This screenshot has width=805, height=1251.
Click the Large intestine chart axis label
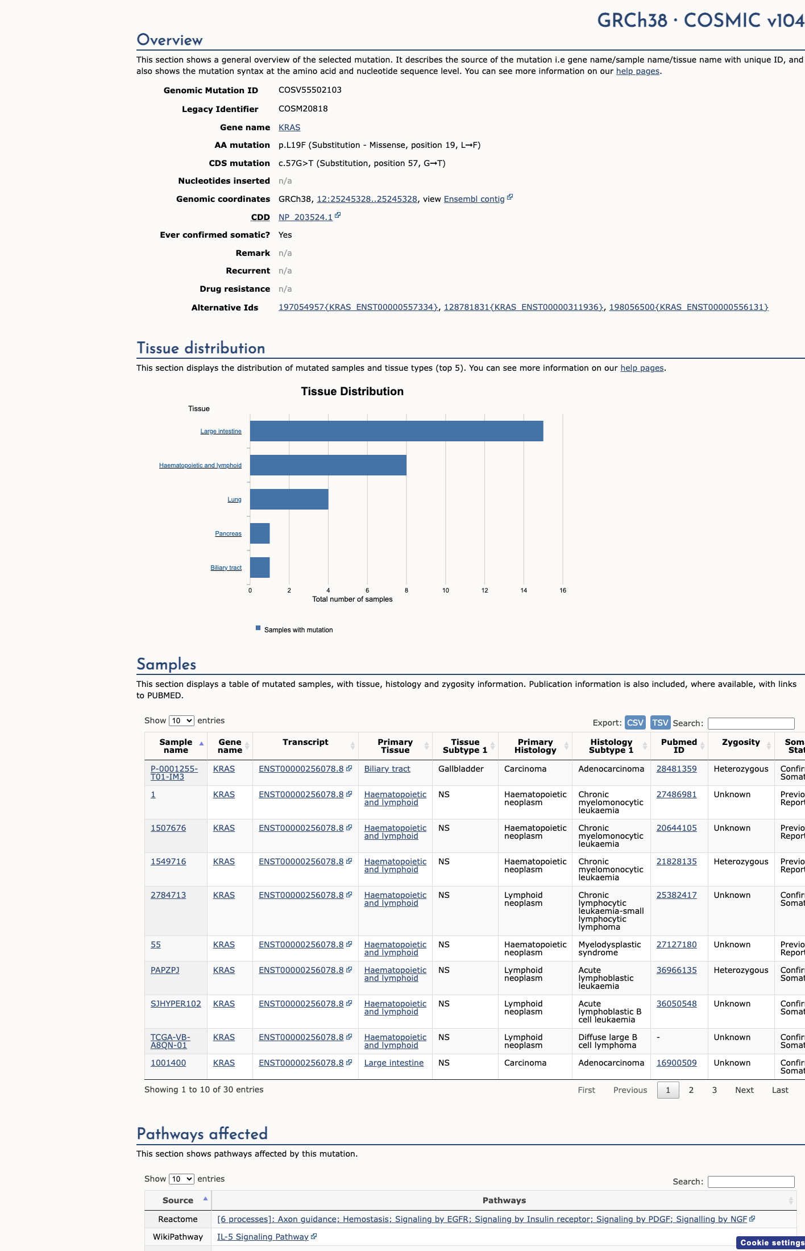[x=221, y=432]
